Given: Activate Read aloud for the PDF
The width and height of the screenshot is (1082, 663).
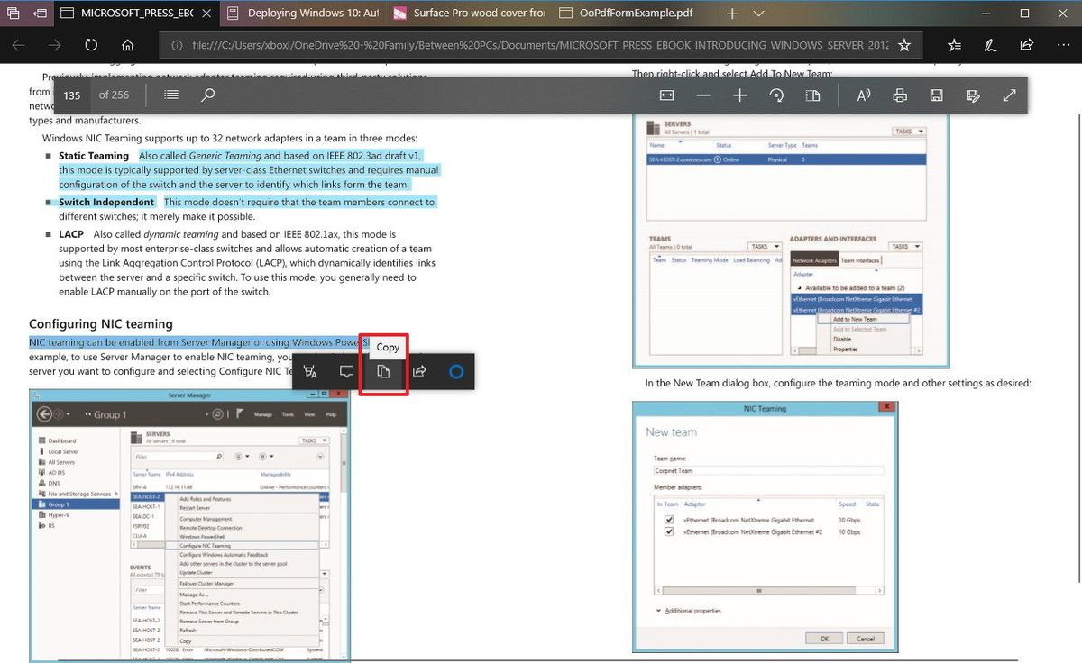Looking at the screenshot, I should [863, 95].
